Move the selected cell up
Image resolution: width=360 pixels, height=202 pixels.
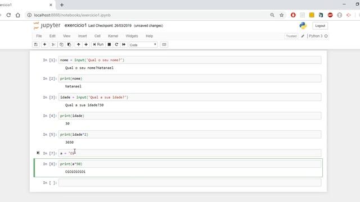pos(79,44)
